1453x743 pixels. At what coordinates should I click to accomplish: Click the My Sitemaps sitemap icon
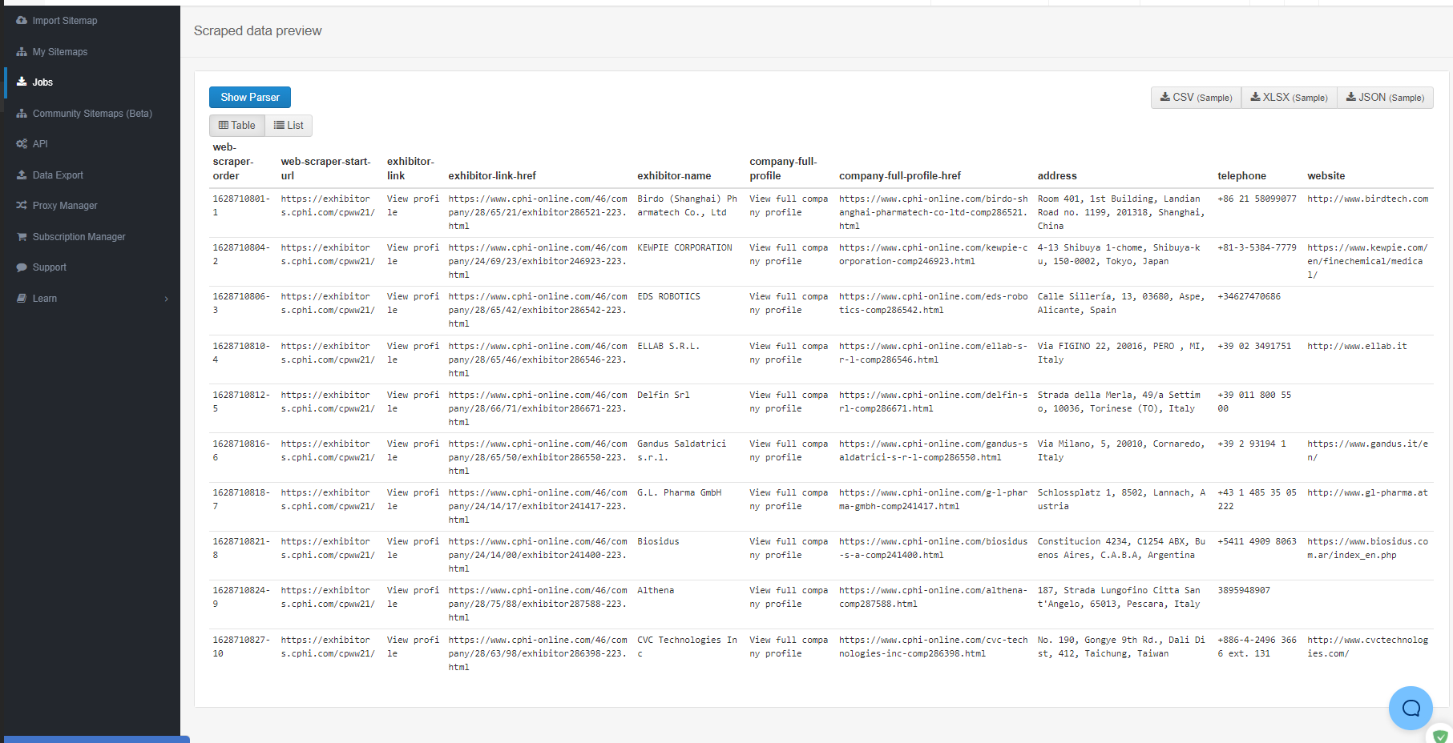[x=22, y=52]
